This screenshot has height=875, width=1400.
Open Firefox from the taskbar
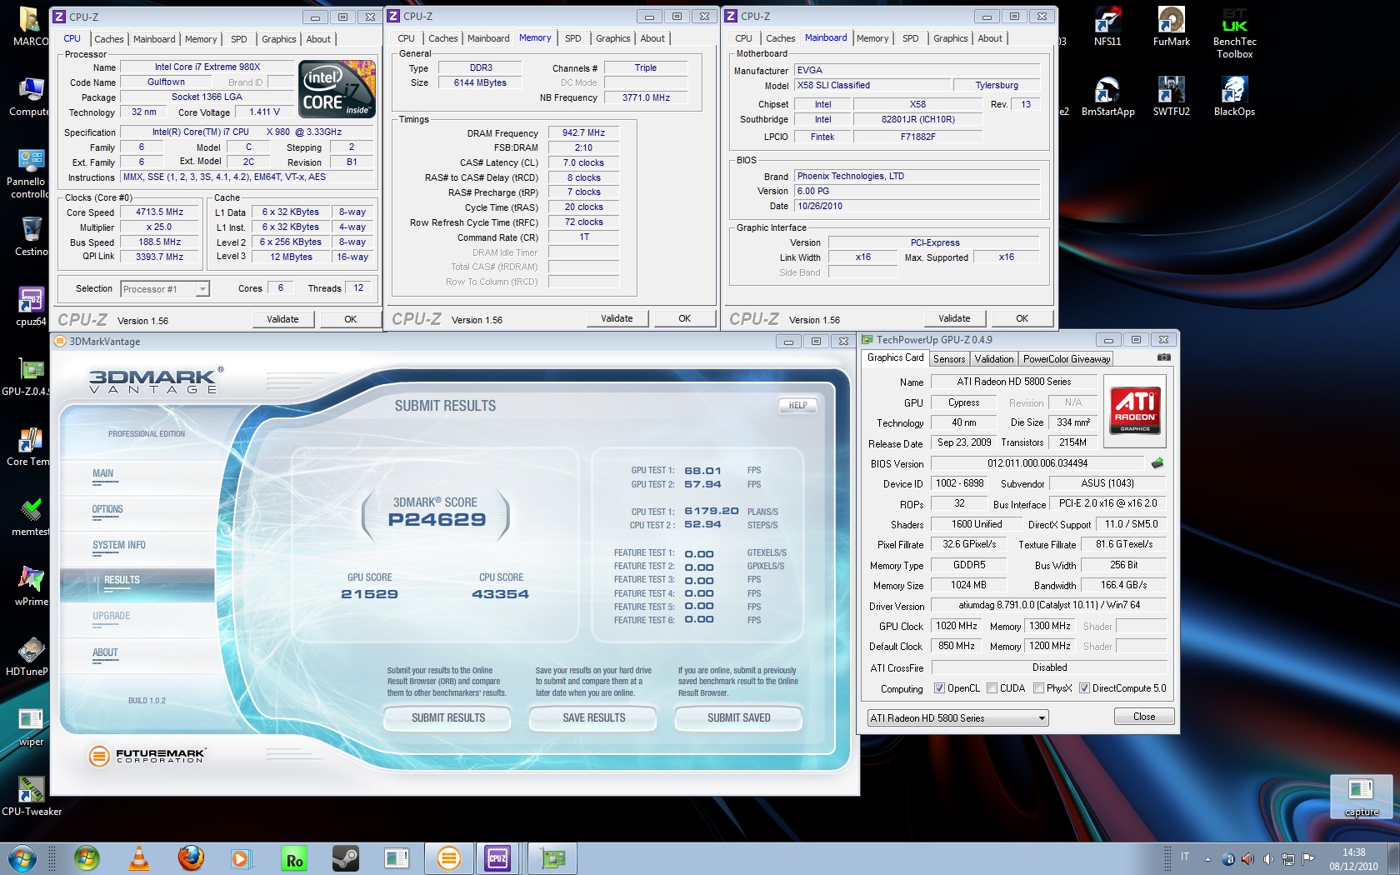[191, 857]
